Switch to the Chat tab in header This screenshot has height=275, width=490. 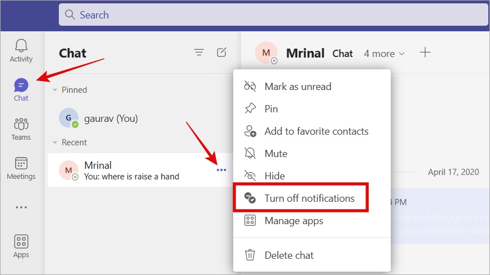coord(343,54)
